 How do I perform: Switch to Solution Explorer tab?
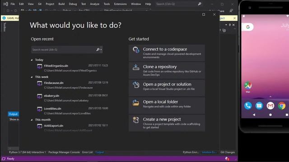tap(209, 152)
